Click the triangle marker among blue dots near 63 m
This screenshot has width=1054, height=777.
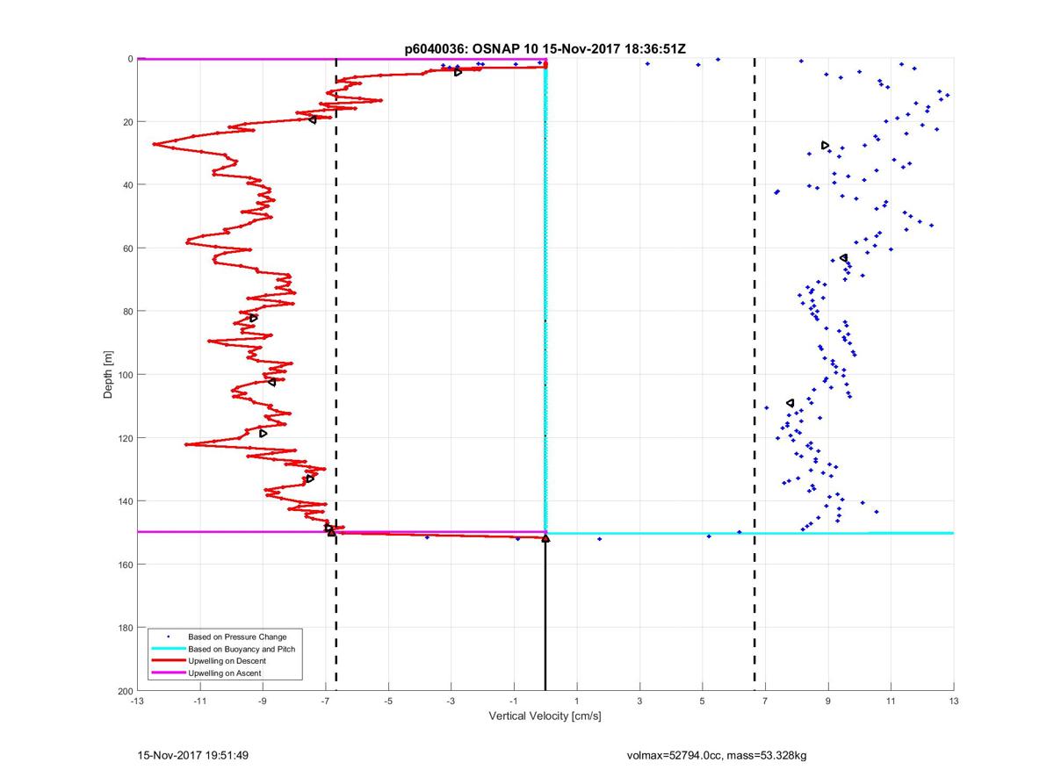[844, 258]
